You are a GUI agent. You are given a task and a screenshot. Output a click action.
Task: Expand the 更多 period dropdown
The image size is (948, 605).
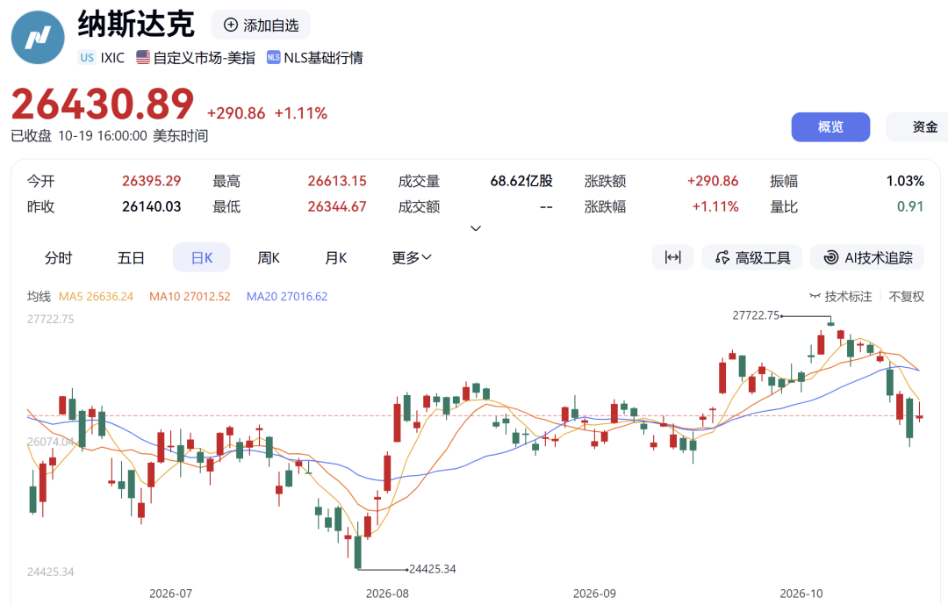411,258
